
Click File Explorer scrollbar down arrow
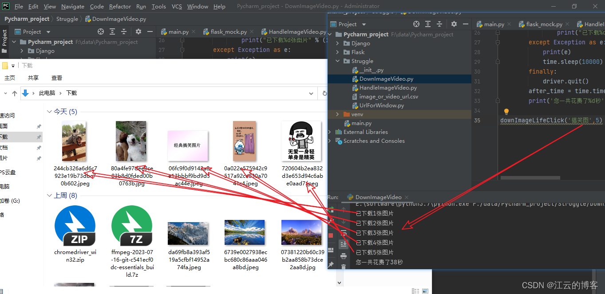coord(340,282)
